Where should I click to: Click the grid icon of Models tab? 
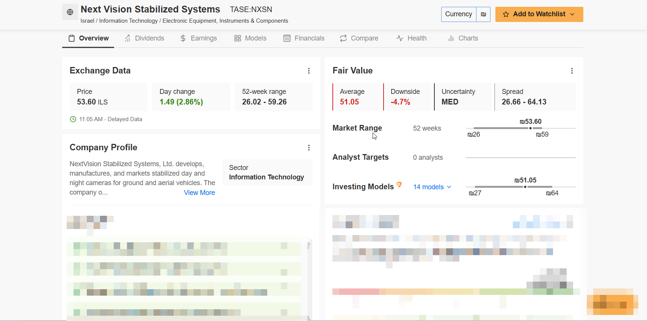238,38
